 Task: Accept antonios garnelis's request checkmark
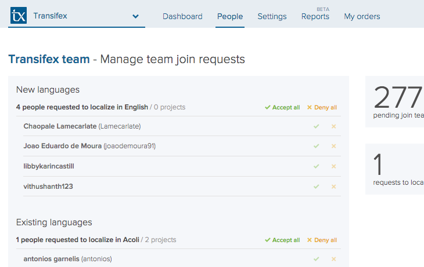click(316, 259)
